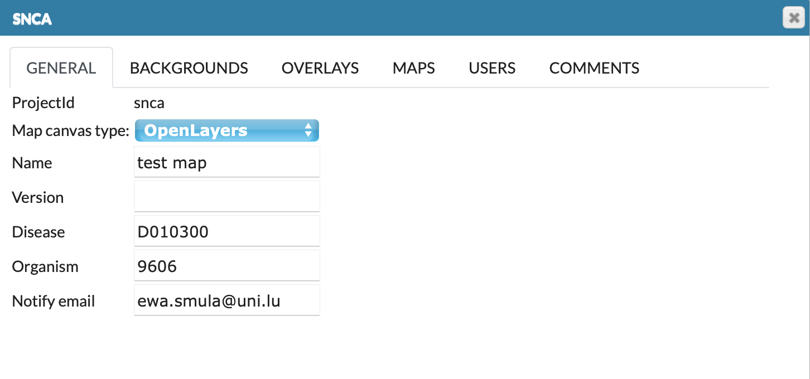Click the 'snca' ProjectId value text
The width and height of the screenshot is (810, 379).
[x=149, y=103]
